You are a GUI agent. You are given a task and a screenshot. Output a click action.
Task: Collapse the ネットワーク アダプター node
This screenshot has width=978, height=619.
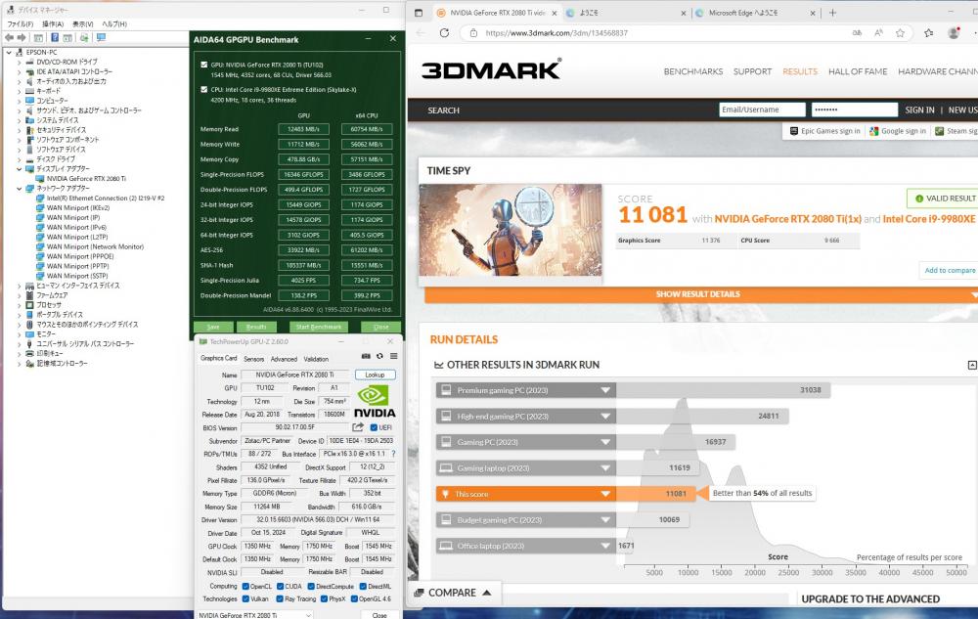point(19,189)
